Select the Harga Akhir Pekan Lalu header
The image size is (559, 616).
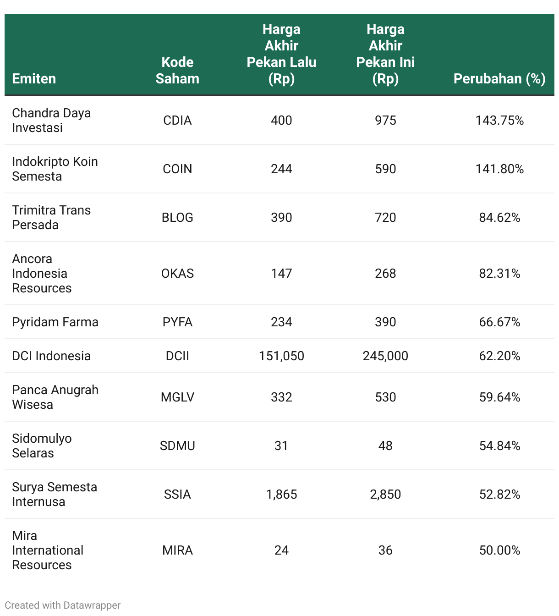(x=281, y=54)
